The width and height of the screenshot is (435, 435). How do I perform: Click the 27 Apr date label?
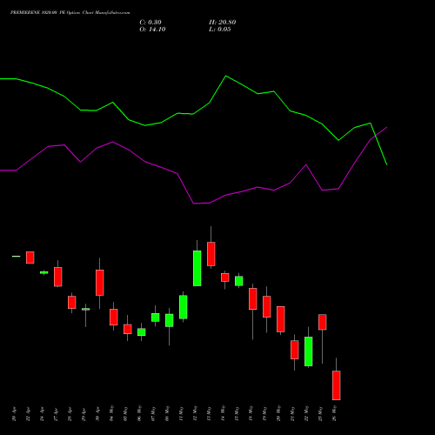click(x=57, y=414)
